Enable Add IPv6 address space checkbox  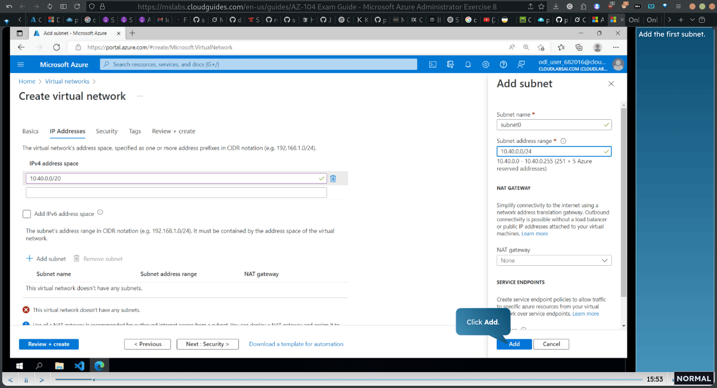[26, 214]
